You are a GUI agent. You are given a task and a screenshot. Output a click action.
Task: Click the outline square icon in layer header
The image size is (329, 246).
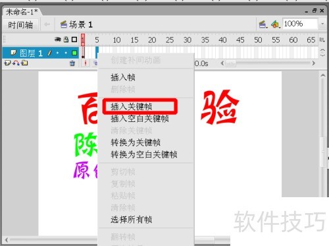coord(74,40)
